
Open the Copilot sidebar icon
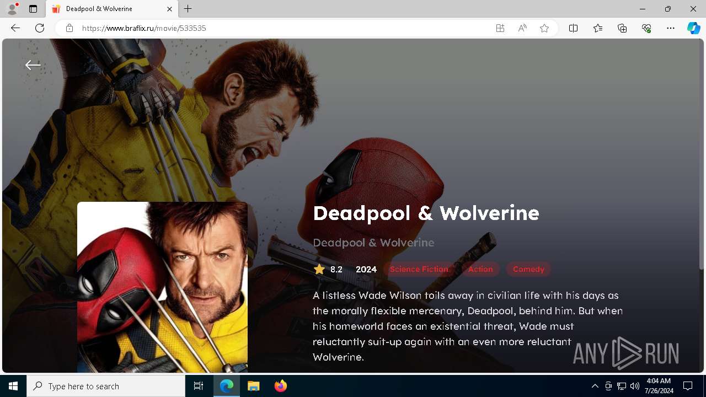[x=693, y=28]
